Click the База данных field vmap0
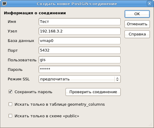The width and height of the screenshot is (154, 128). [80, 41]
